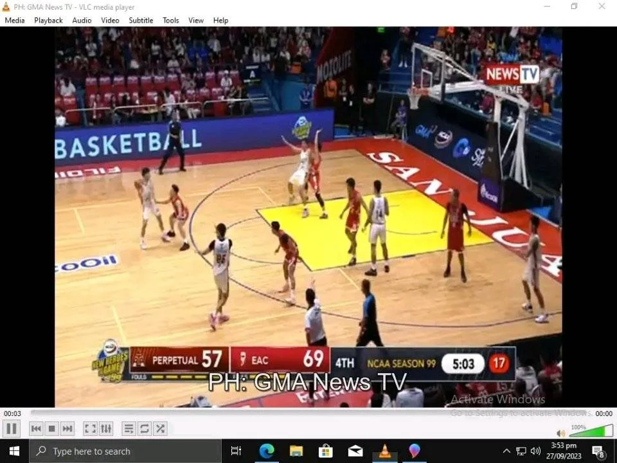617x463 pixels.
Task: Skip to previous media track
Action: 36,428
